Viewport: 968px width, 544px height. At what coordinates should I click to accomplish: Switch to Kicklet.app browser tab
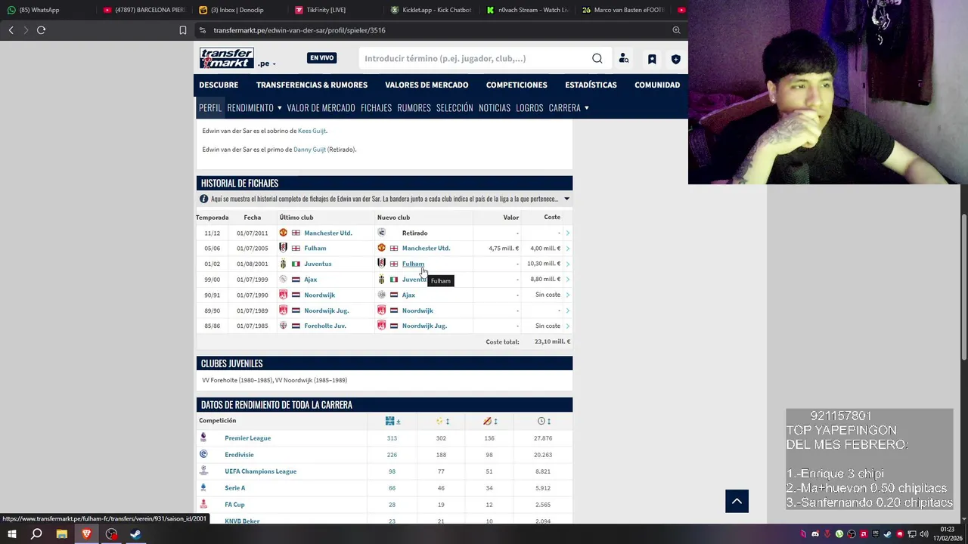431,10
